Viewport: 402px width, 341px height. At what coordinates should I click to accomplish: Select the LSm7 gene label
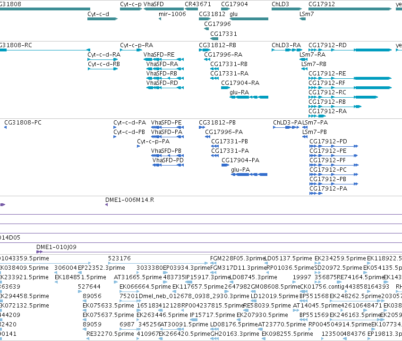tap(307, 14)
